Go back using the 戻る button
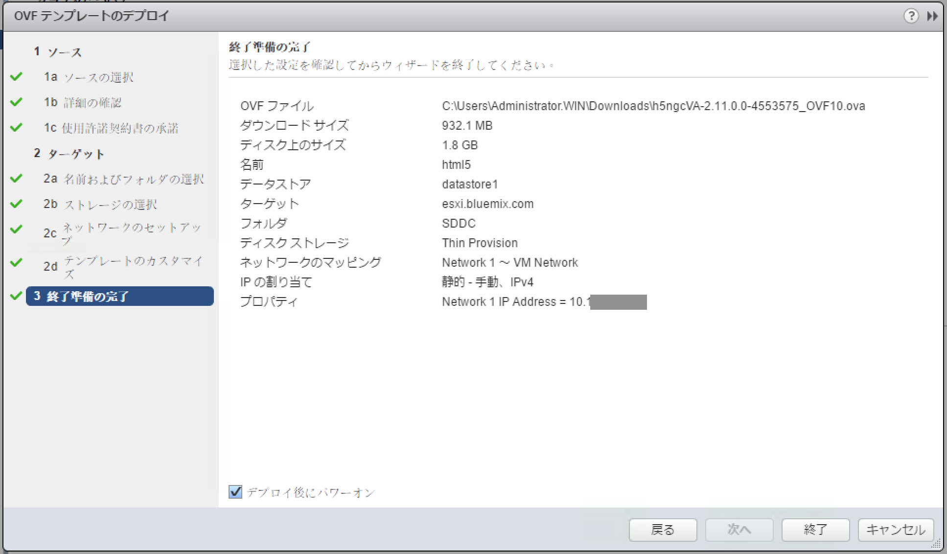 pyautogui.click(x=663, y=530)
